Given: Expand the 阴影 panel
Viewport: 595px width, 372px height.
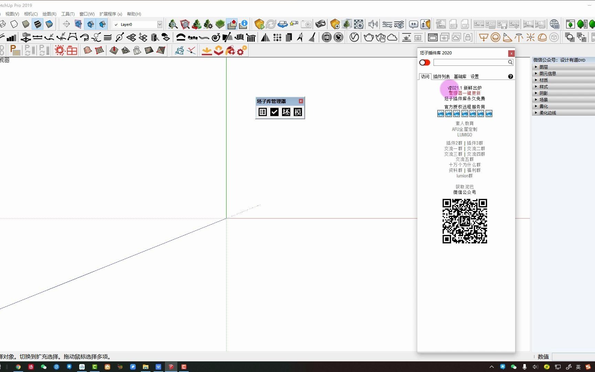Looking at the screenshot, I should [563, 93].
